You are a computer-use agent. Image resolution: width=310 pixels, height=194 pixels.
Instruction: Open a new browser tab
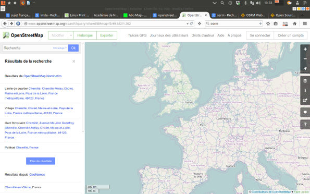pyautogui.click(x=302, y=15)
